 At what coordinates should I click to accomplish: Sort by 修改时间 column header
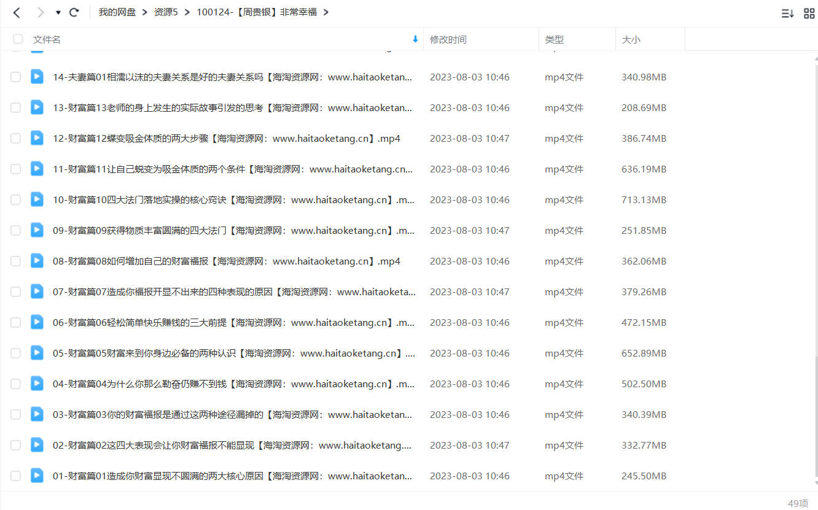coord(448,39)
